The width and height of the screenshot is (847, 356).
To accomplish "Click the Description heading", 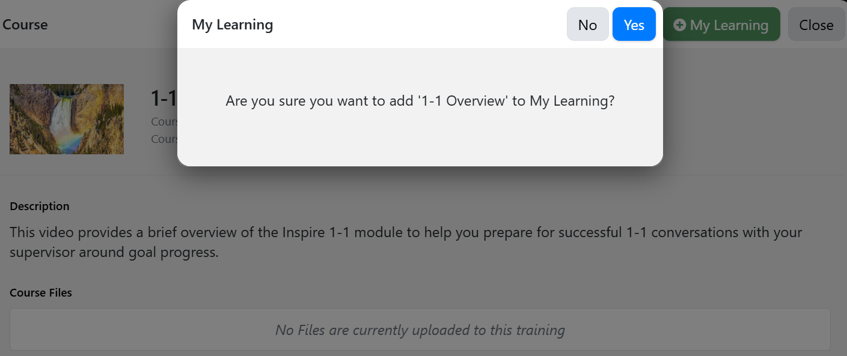I will point(40,206).
